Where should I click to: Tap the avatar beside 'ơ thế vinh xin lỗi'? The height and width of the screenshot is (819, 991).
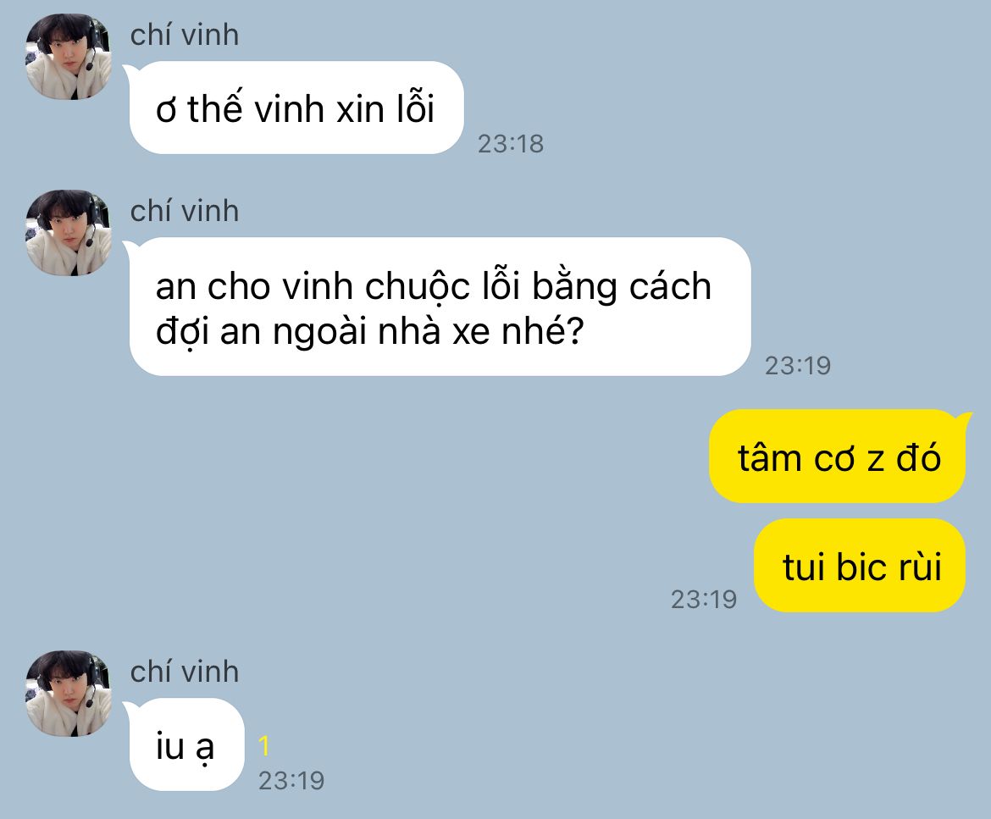[69, 56]
